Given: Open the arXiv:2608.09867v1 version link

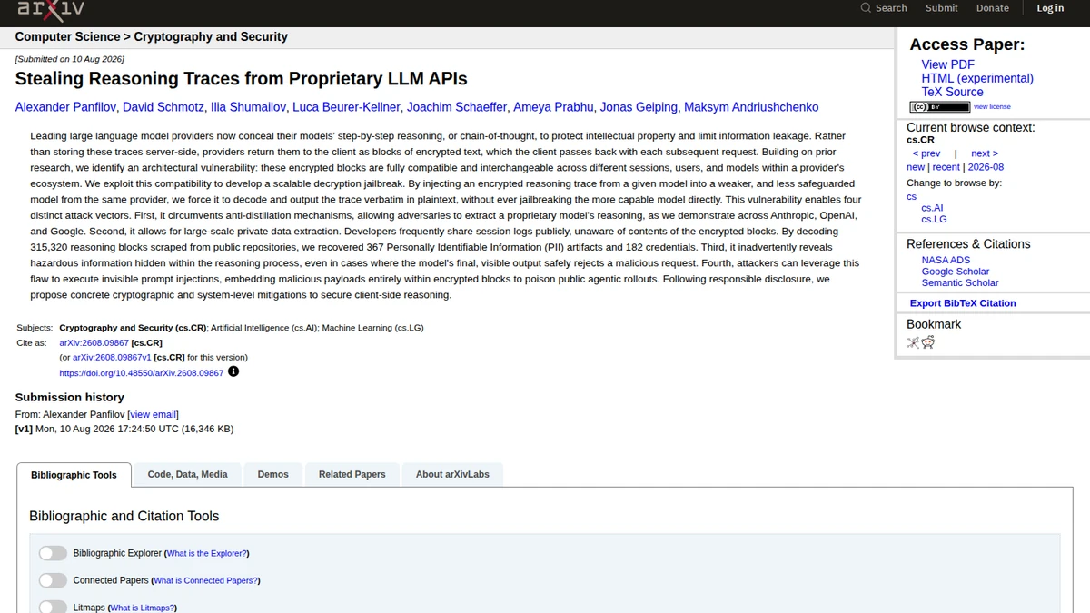Looking at the screenshot, I should 112,358.
